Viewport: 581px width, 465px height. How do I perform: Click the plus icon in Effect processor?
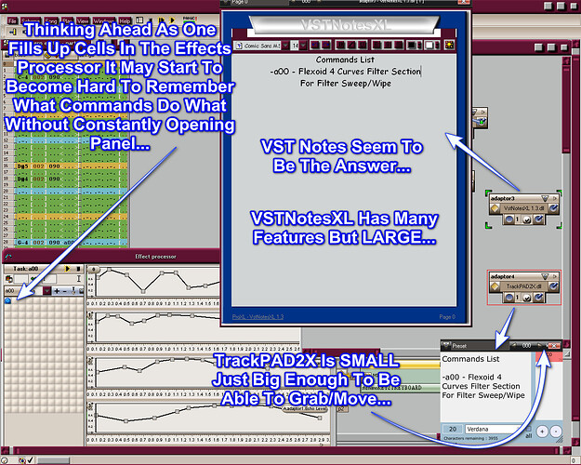click(57, 291)
